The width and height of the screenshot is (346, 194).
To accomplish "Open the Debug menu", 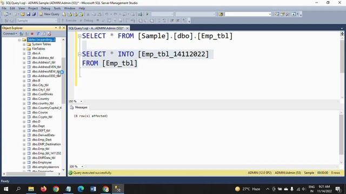I will pyautogui.click(x=45, y=9).
